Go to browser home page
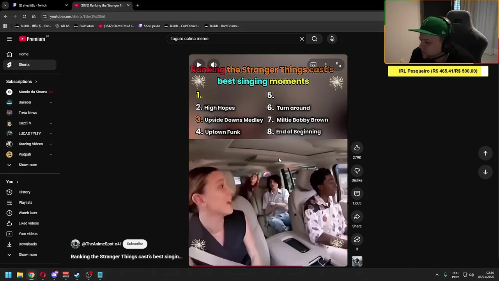Image resolution: width=499 pixels, height=281 pixels. (34, 16)
